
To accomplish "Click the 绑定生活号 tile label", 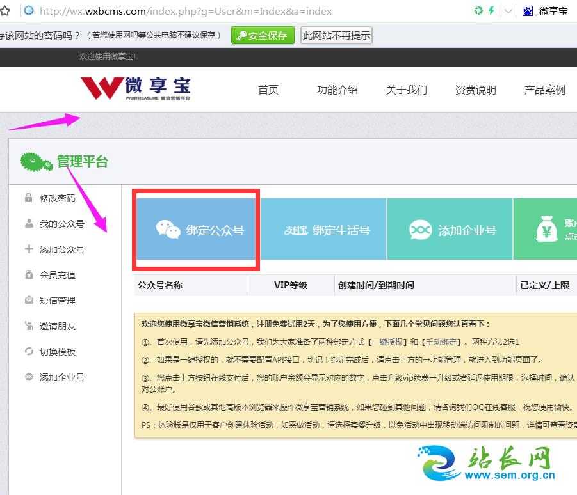I will tap(341, 230).
